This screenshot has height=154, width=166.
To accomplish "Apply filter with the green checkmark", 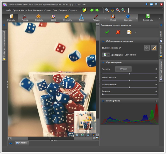I will pyautogui.click(x=107, y=32).
